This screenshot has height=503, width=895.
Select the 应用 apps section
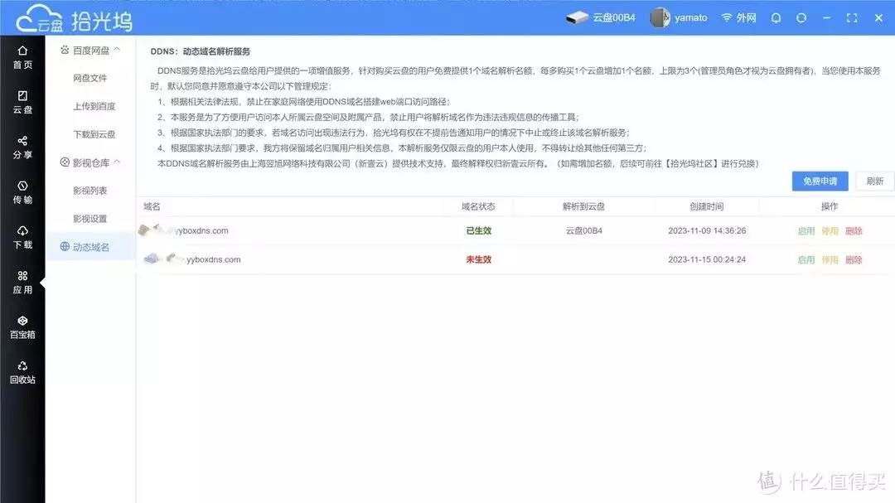tap(22, 283)
